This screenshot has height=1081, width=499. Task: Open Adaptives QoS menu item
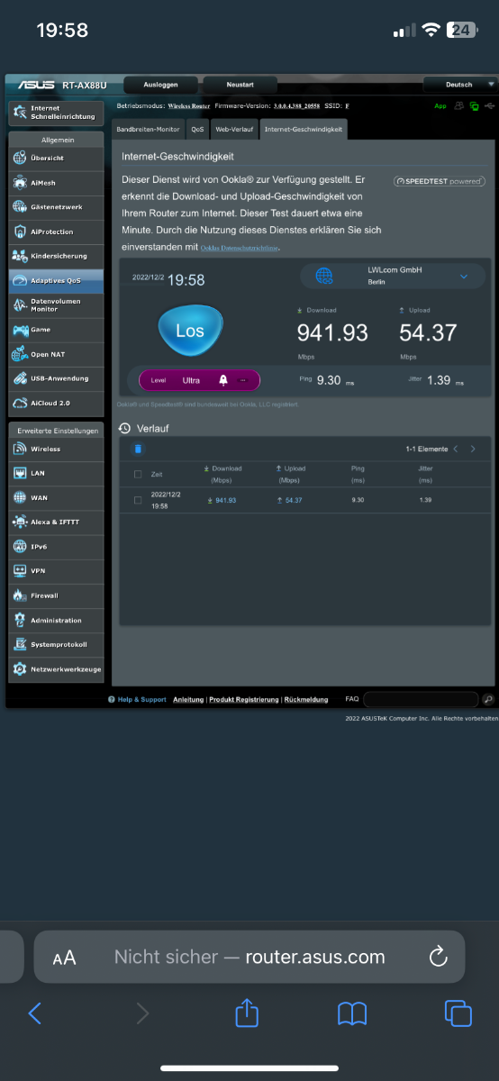pos(55,280)
